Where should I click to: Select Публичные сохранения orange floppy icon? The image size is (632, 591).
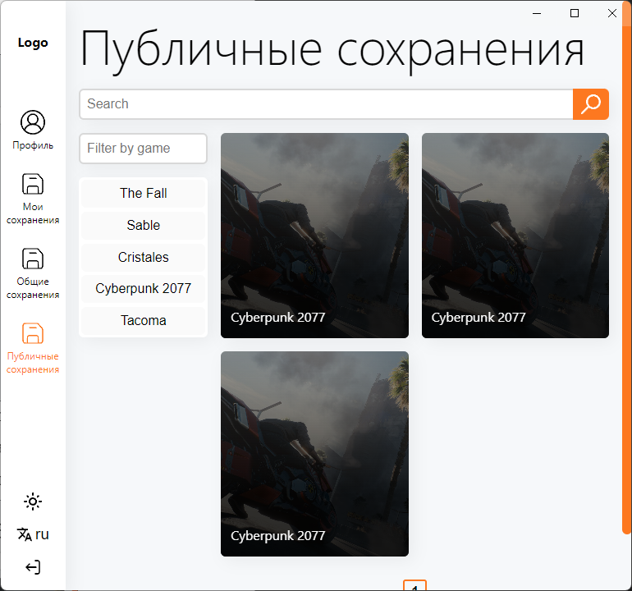33,333
